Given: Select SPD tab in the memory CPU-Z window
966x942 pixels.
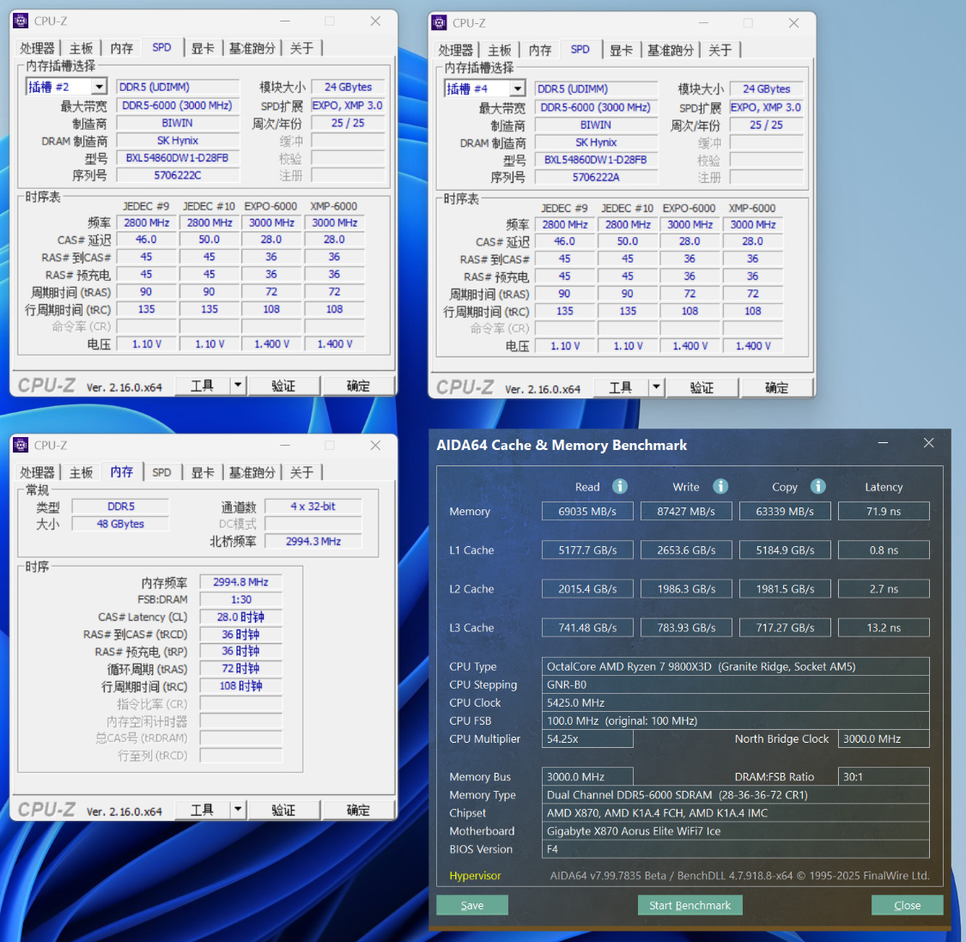Looking at the screenshot, I should click(x=161, y=472).
